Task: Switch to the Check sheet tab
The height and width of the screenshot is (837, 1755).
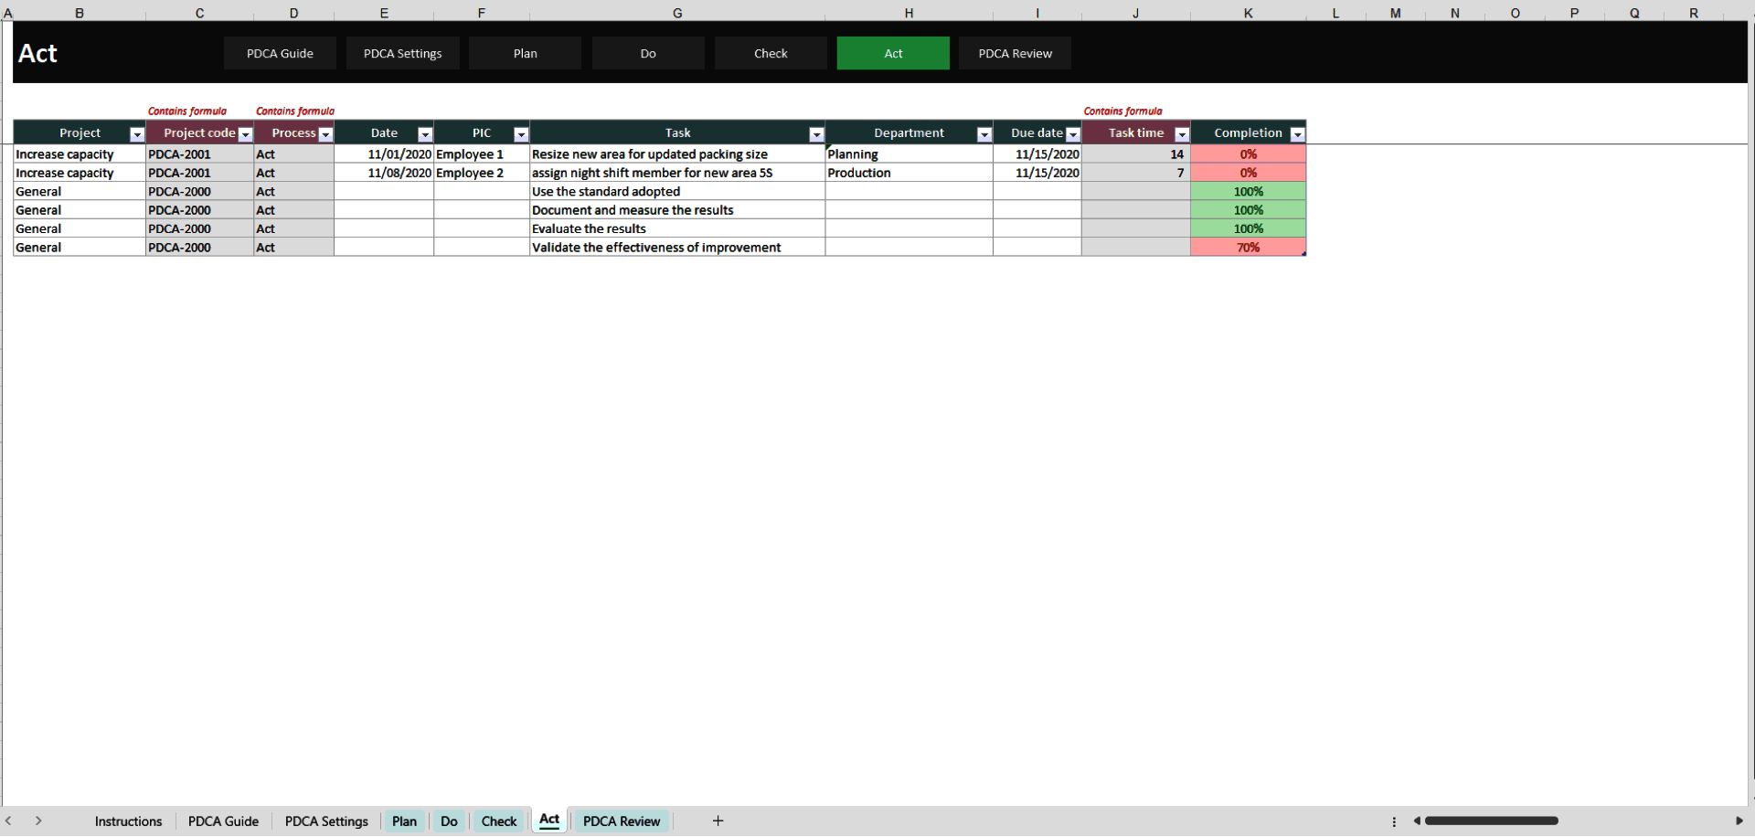Action: [498, 821]
